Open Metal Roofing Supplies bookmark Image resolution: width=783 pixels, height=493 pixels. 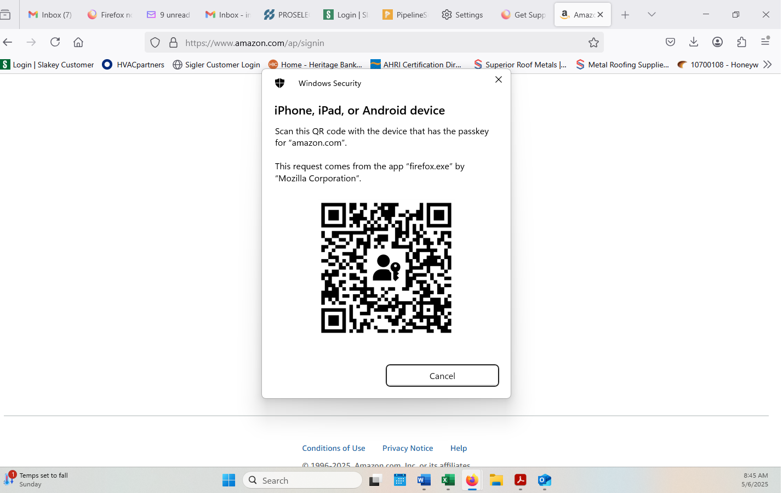(623, 65)
